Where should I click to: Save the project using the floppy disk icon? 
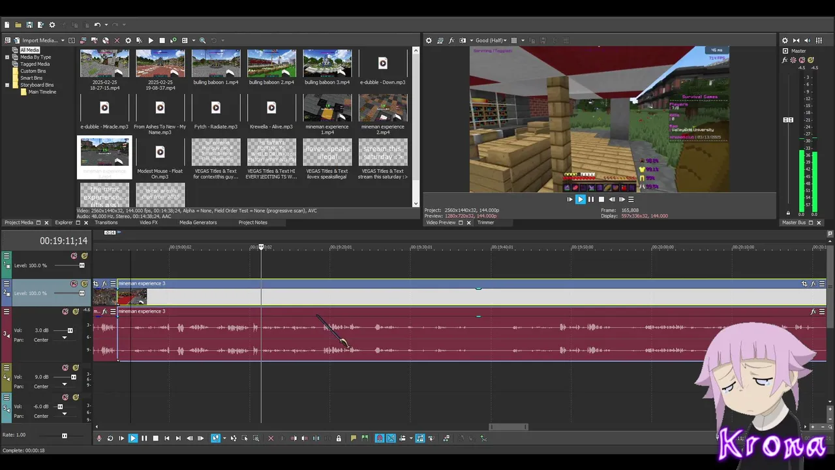pos(29,25)
